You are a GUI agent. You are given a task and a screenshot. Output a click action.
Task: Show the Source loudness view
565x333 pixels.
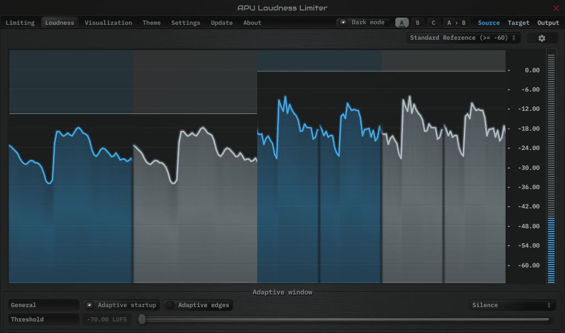pos(488,23)
